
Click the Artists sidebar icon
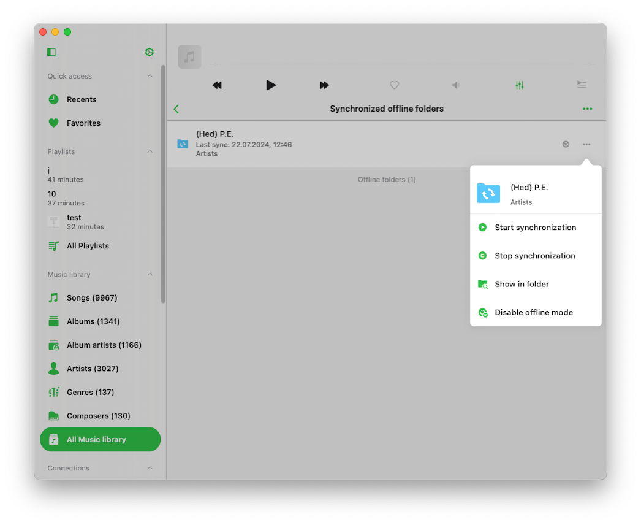(x=53, y=369)
